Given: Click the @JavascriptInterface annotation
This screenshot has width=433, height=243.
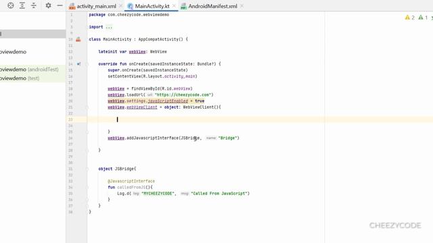Looking at the screenshot, I should coord(131,181).
